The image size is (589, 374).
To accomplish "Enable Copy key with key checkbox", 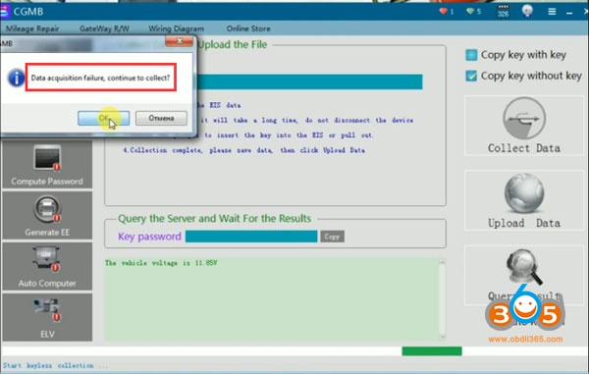I will 471,55.
